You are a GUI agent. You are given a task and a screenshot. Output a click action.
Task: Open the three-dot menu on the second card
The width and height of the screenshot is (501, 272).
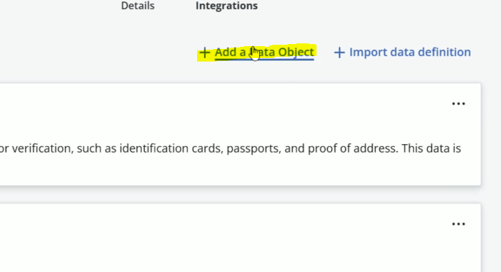click(x=458, y=224)
